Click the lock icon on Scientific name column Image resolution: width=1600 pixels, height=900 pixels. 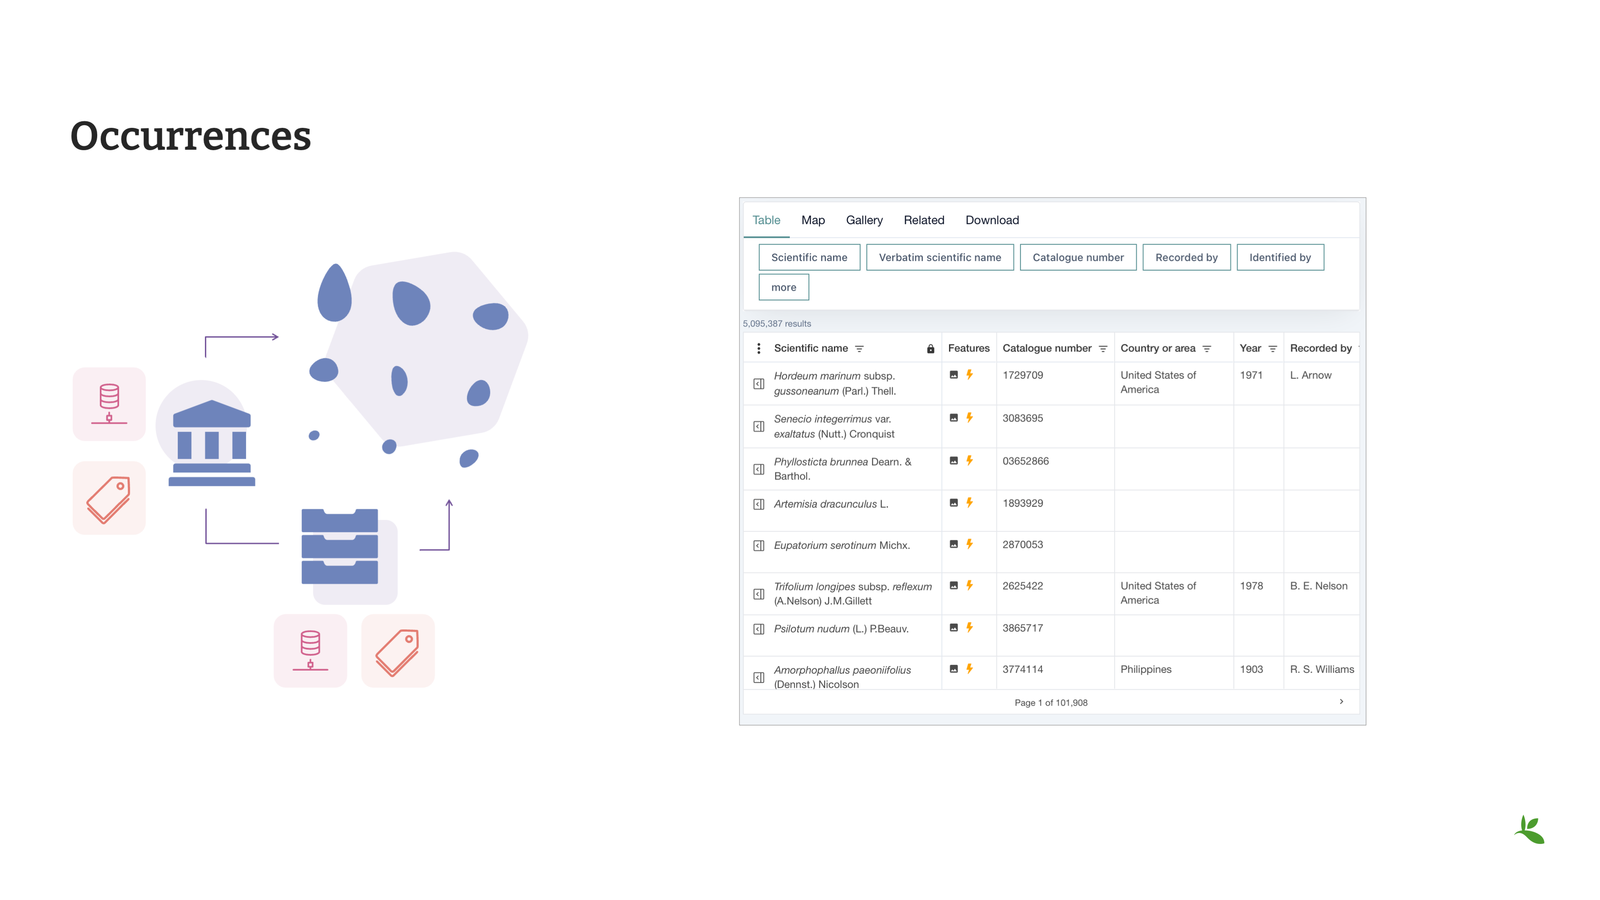pos(930,349)
